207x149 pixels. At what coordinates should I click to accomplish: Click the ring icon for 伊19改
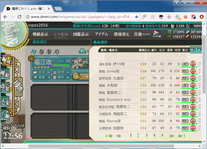pyautogui.click(x=199, y=64)
